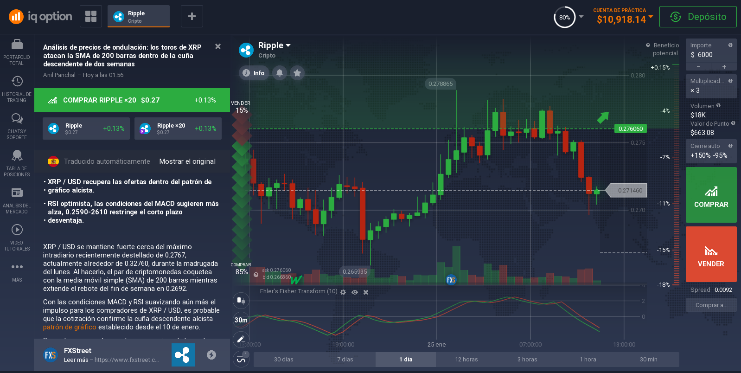The height and width of the screenshot is (373, 741).
Task: Open the multi-chart grid layout icon
Action: tap(91, 16)
